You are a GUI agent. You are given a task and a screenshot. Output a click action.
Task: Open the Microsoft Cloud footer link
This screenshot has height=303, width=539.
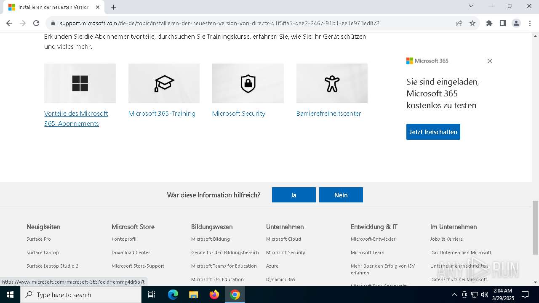tap(283, 239)
